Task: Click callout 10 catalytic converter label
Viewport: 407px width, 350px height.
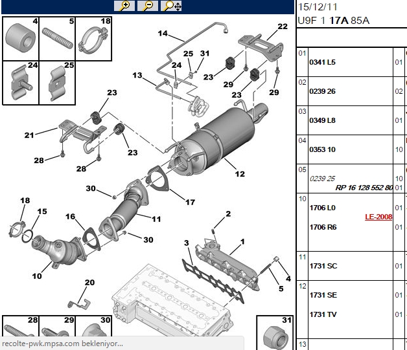Action: pyautogui.click(x=37, y=276)
